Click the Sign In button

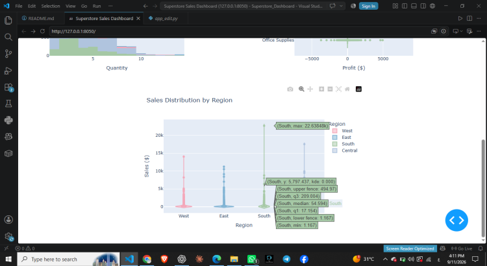368,6
